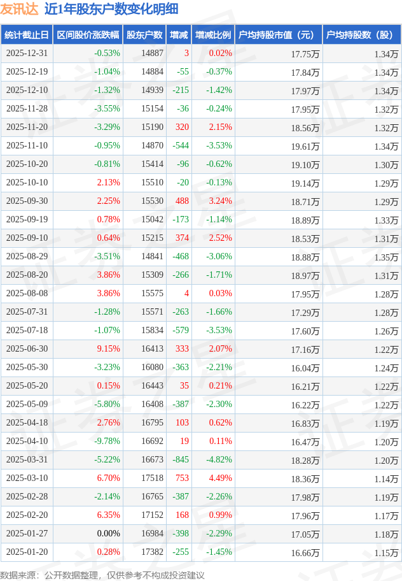Click the 9.15% price change value
Image resolution: width=402 pixels, height=581 pixels.
(x=108, y=349)
